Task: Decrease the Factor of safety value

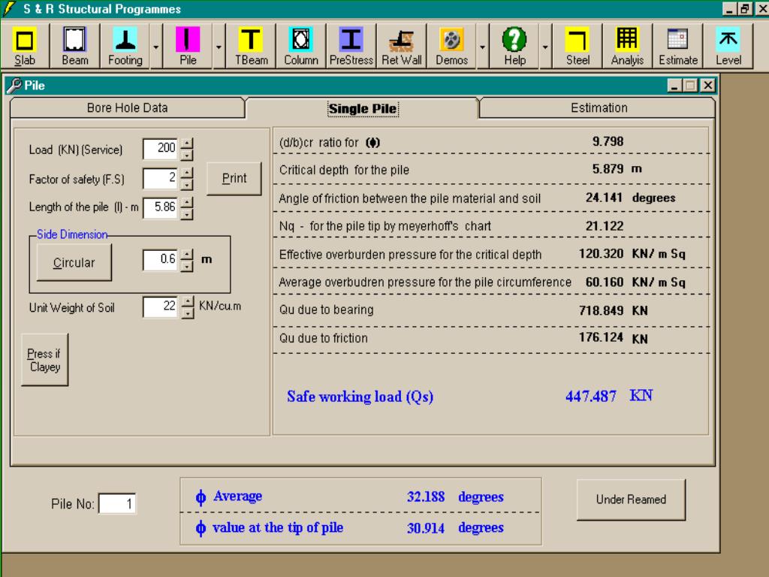Action: click(x=187, y=185)
